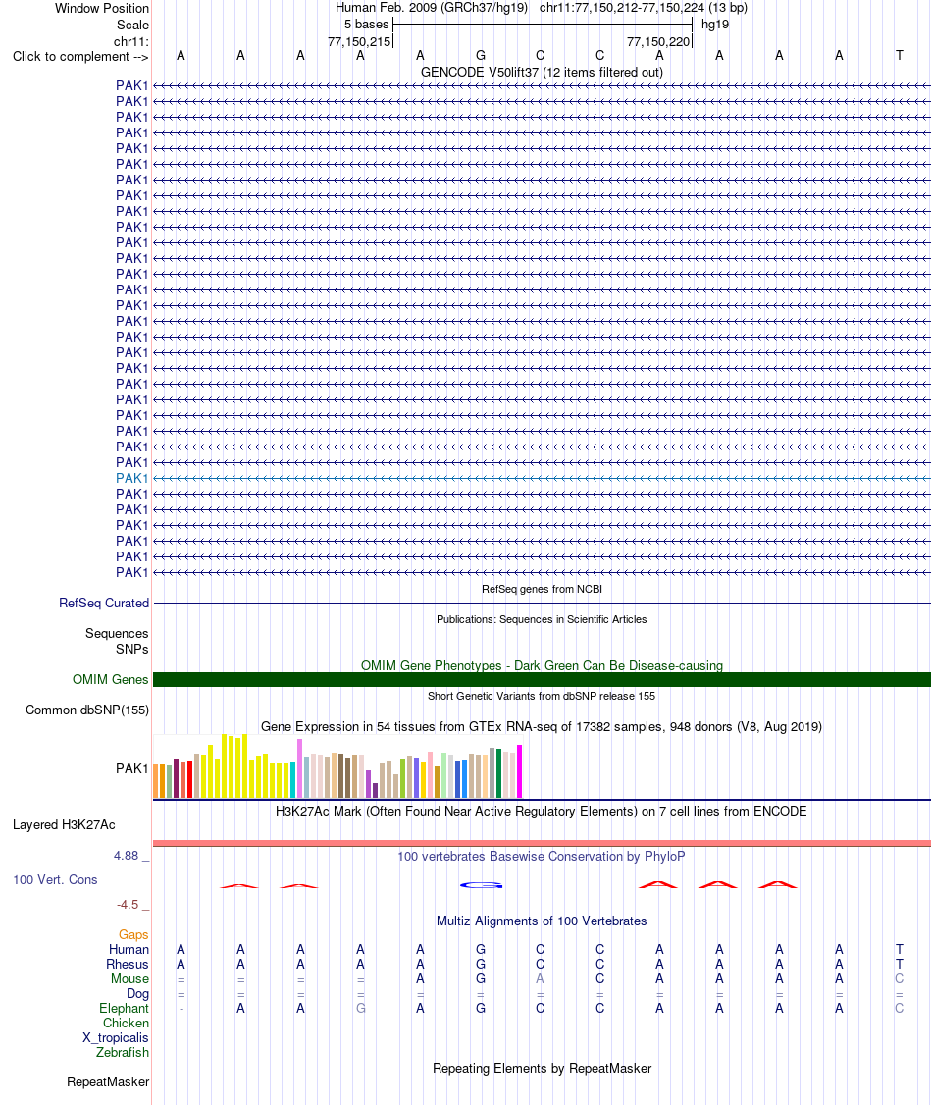Click the RepeatMasker side label
This screenshot has height=1105, width=932.
(x=108, y=1082)
